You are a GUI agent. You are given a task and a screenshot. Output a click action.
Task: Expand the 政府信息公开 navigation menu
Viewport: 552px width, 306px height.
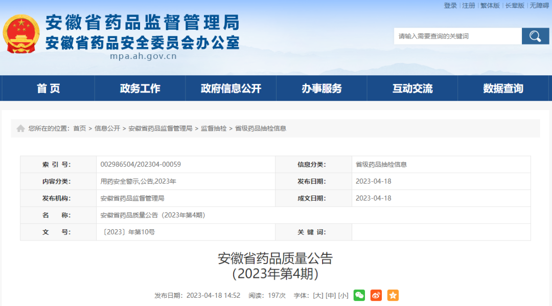231,89
